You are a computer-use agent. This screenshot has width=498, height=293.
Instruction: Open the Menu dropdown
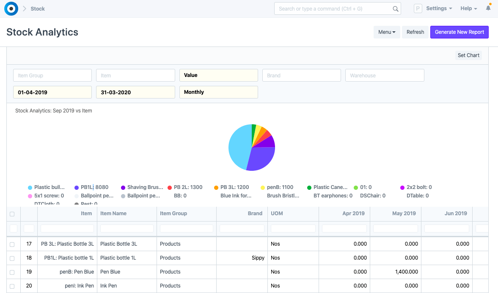click(386, 32)
